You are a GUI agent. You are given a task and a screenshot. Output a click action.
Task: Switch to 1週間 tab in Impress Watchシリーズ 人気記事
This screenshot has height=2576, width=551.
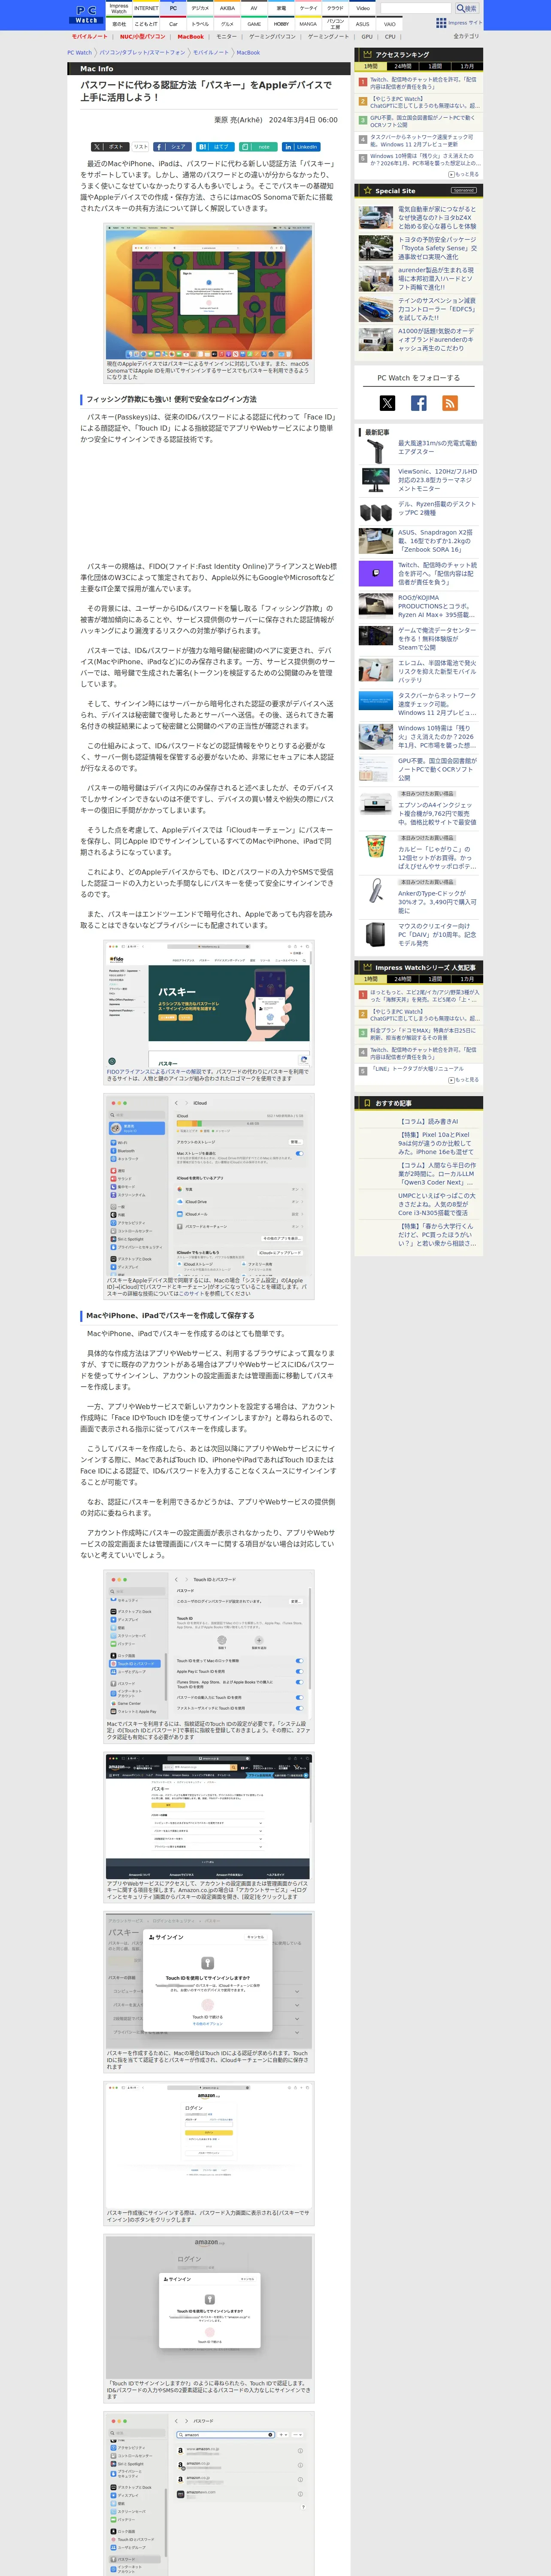(x=435, y=979)
